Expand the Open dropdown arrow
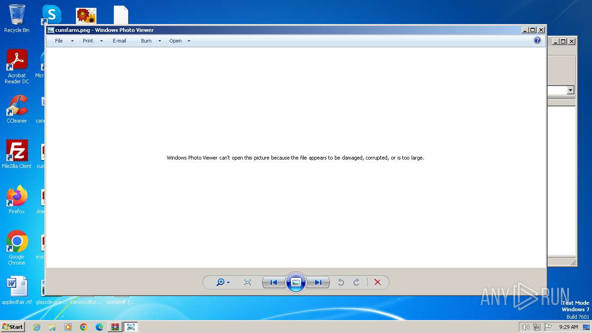Image resolution: width=592 pixels, height=333 pixels. (189, 41)
